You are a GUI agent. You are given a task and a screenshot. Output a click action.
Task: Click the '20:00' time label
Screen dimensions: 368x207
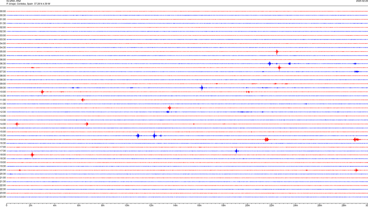(3, 170)
